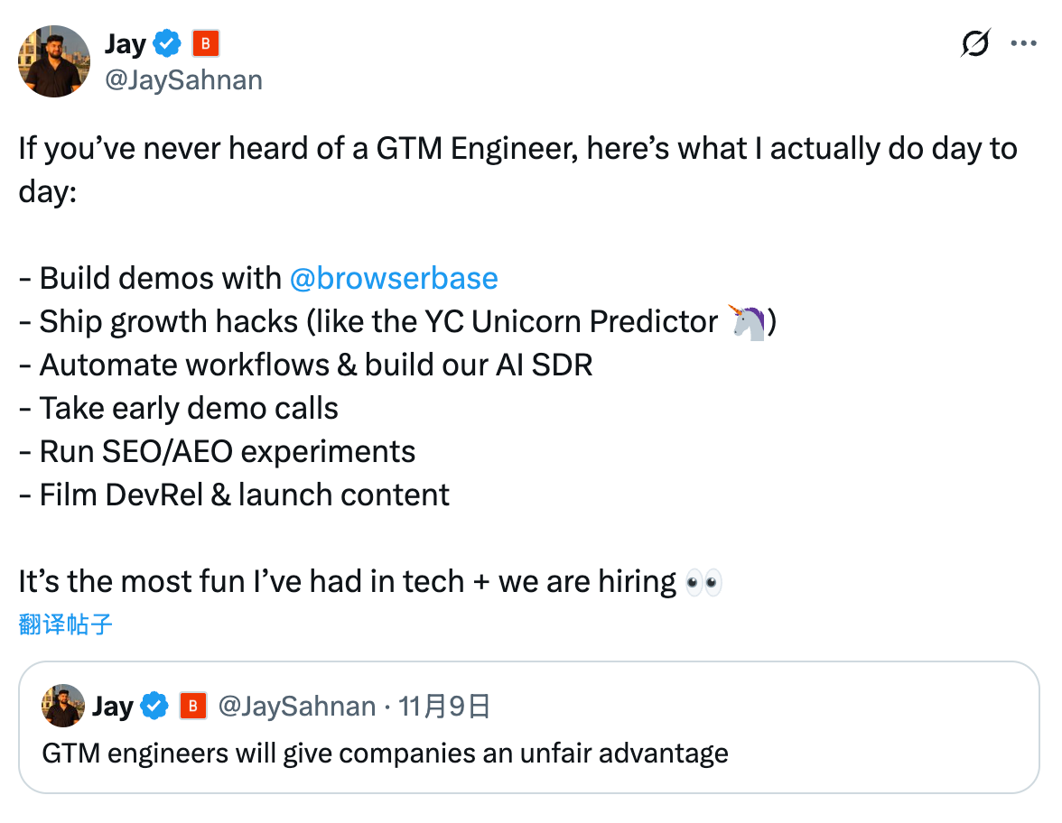Click the blue verified badge beside Jay's name
Viewport: 1062px width, 823px height.
(168, 43)
